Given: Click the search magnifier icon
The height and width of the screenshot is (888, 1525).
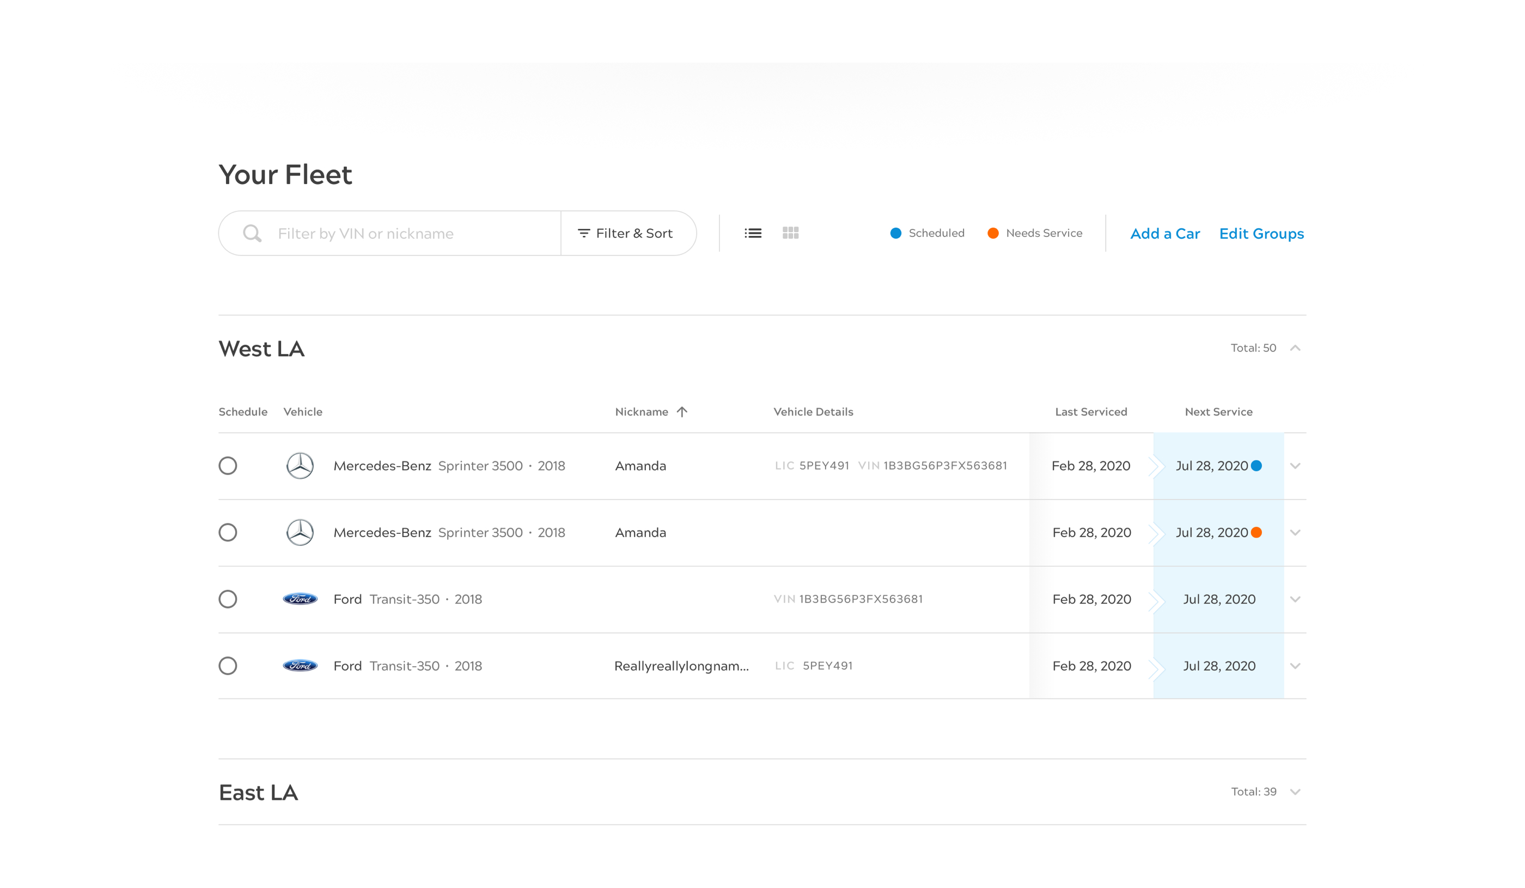Looking at the screenshot, I should click(x=252, y=233).
